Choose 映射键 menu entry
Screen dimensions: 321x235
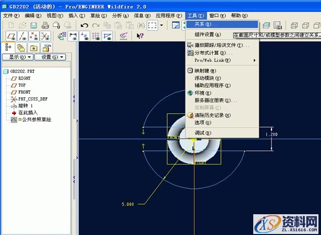pos(222,71)
